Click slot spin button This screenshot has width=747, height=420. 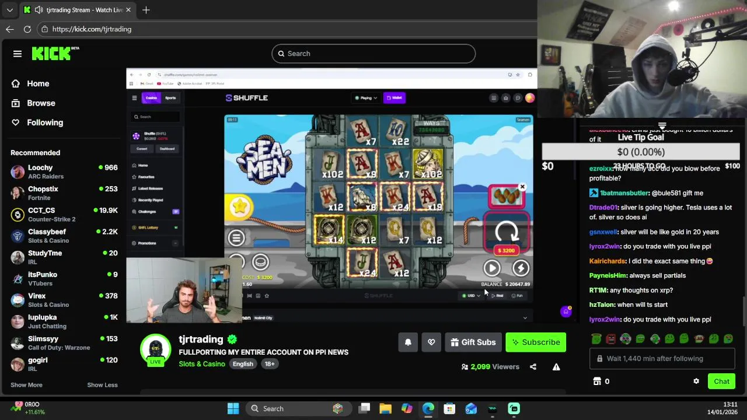507,232
